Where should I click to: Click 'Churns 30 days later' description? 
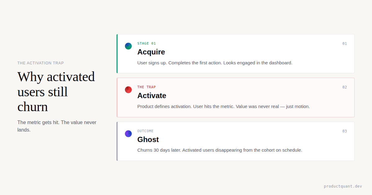(x=219, y=150)
